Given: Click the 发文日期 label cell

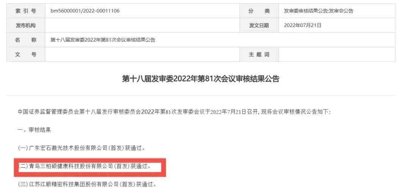Looking at the screenshot, I should tap(259, 25).
